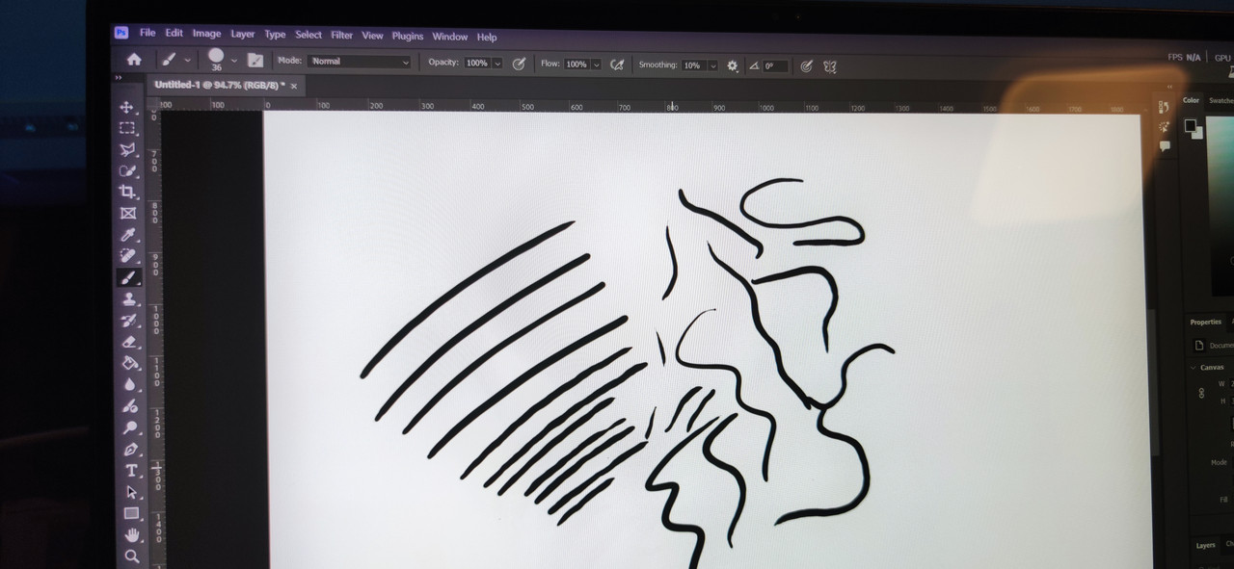The image size is (1234, 569).
Task: Open the Edit menu
Action: pyautogui.click(x=174, y=33)
